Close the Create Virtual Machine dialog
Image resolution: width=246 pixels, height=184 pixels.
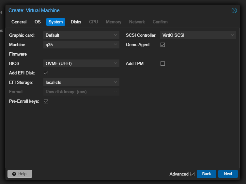pos(234,10)
